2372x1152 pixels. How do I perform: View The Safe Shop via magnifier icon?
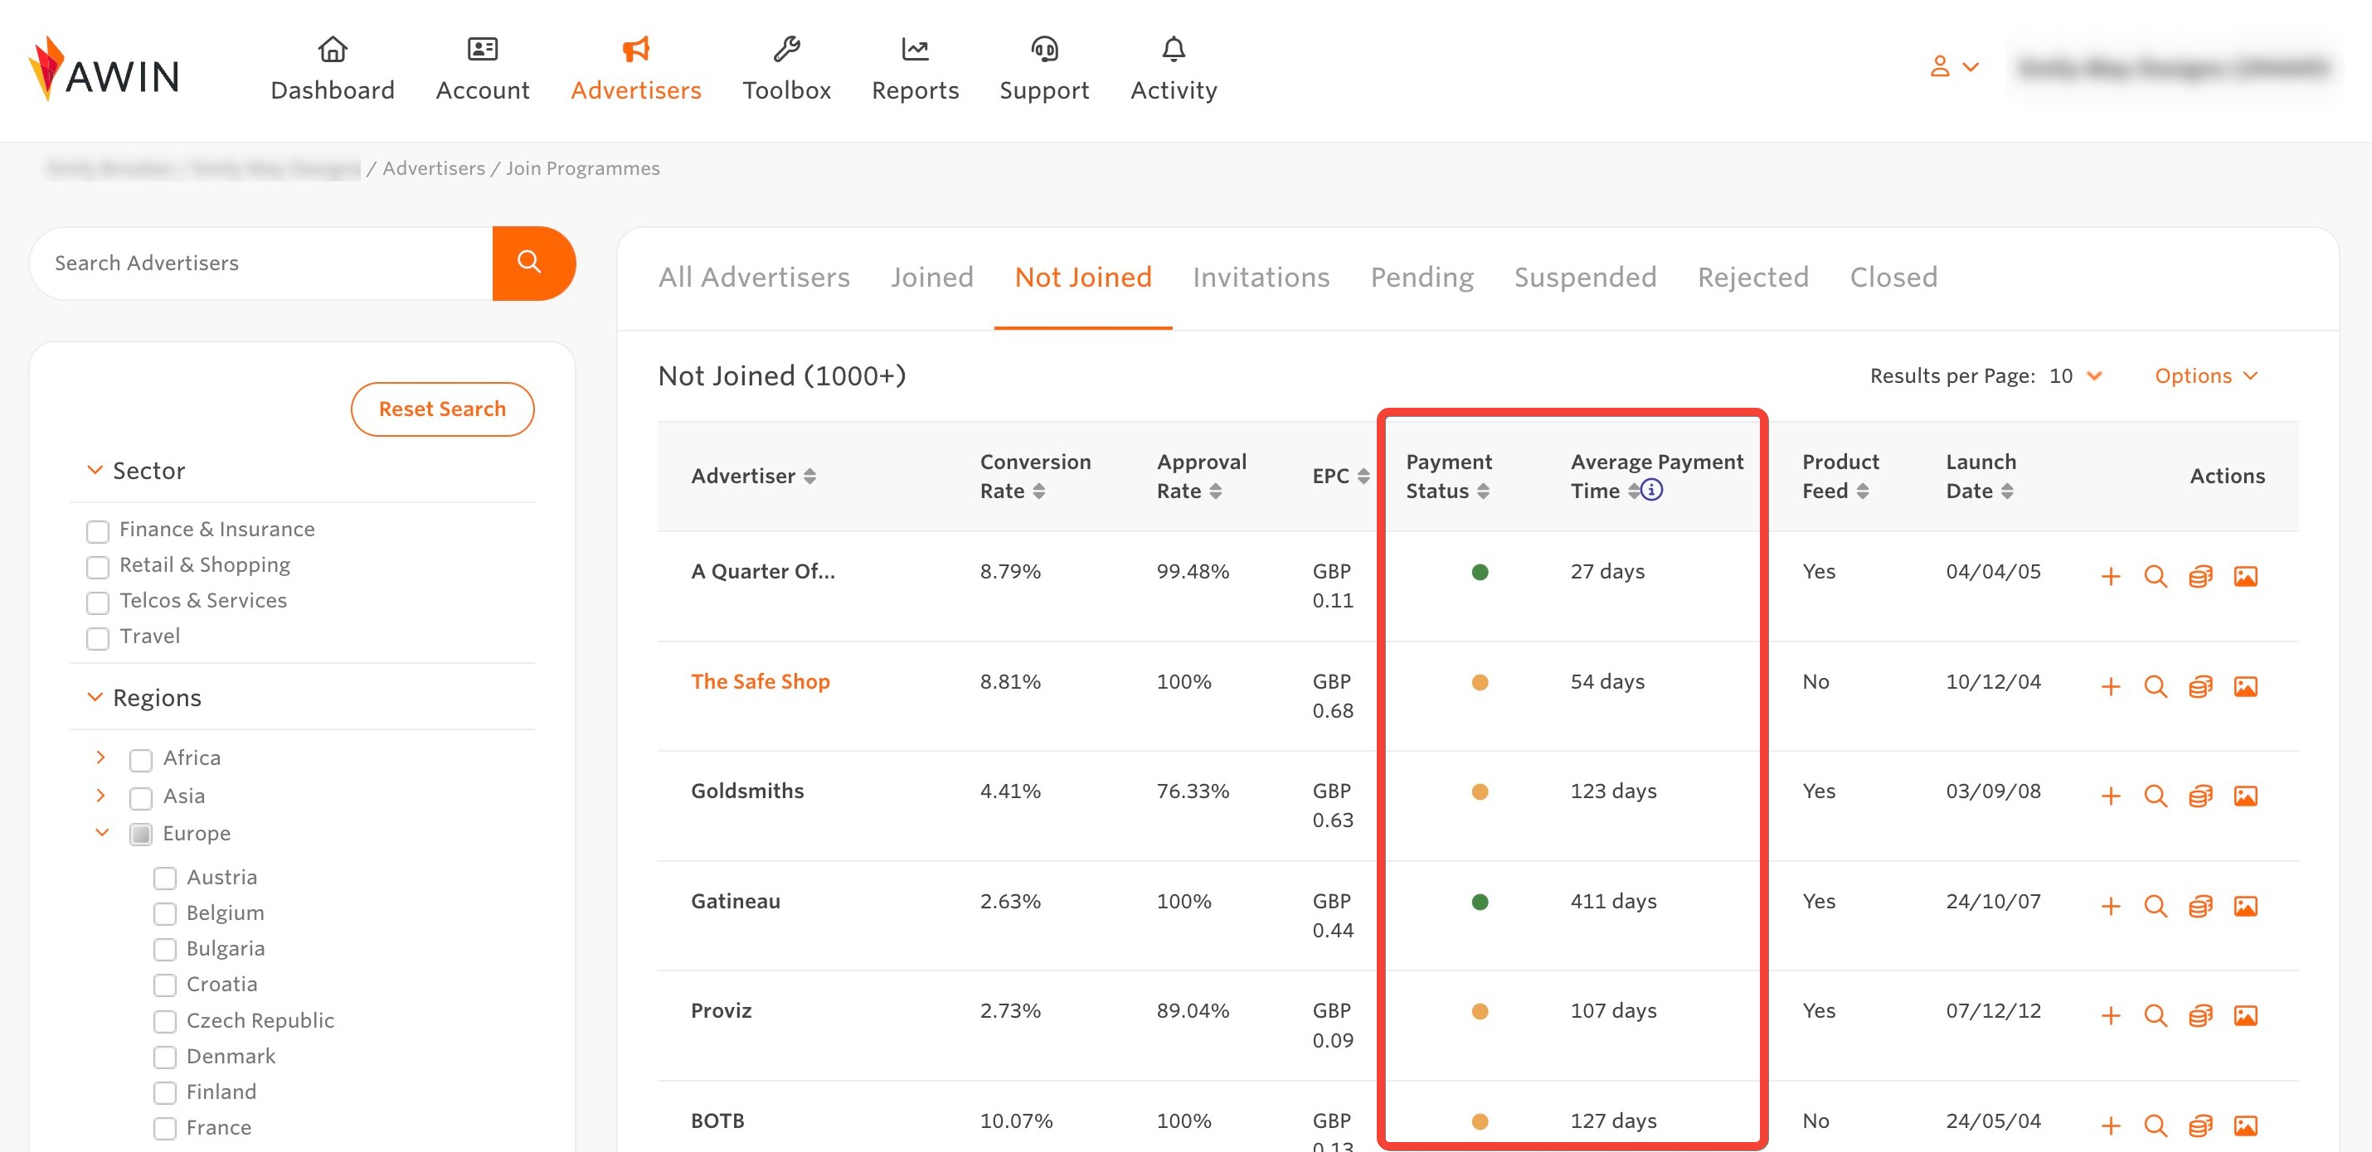pyautogui.click(x=2155, y=686)
